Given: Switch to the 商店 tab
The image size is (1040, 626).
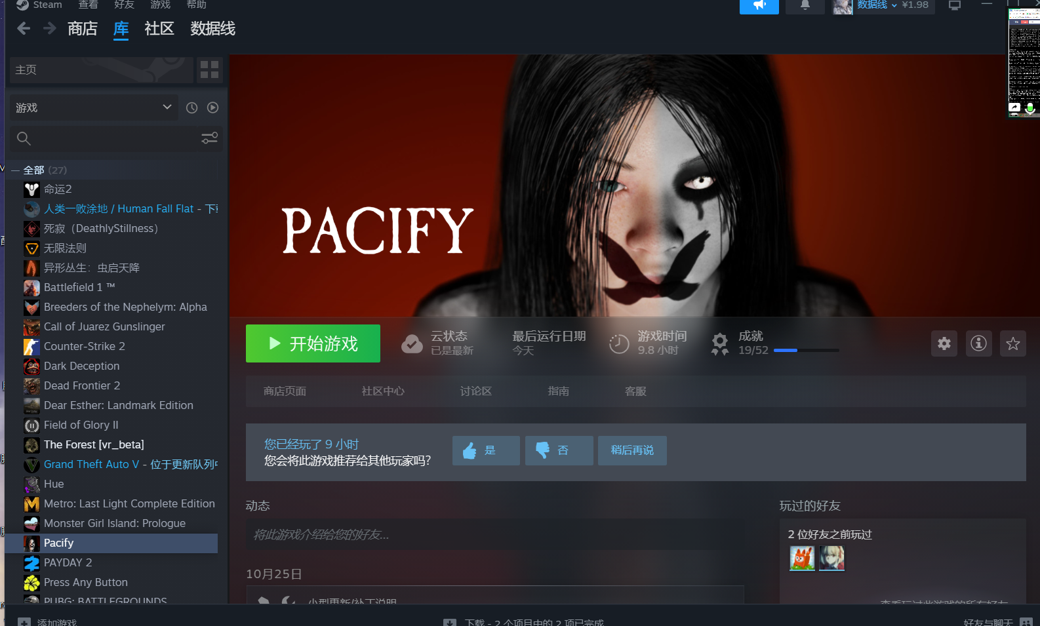Looking at the screenshot, I should tap(83, 29).
